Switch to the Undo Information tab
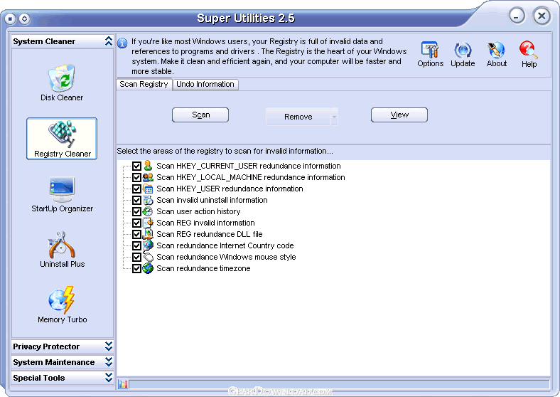 coord(205,85)
